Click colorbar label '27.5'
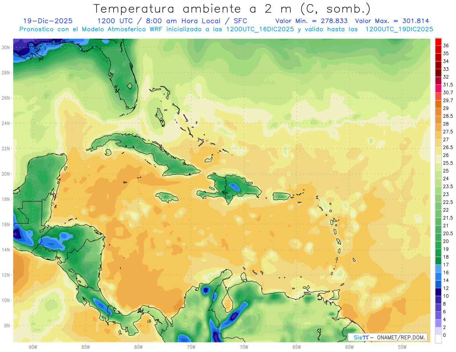Image resolution: width=456 pixels, height=352 pixels. pos(448,132)
